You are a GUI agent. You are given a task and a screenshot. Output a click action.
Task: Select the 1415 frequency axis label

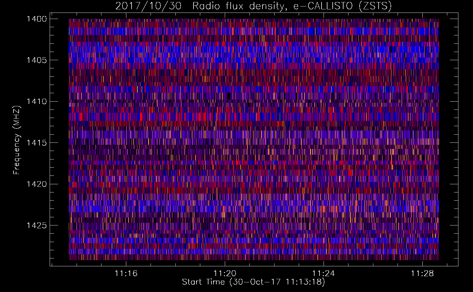pos(37,143)
